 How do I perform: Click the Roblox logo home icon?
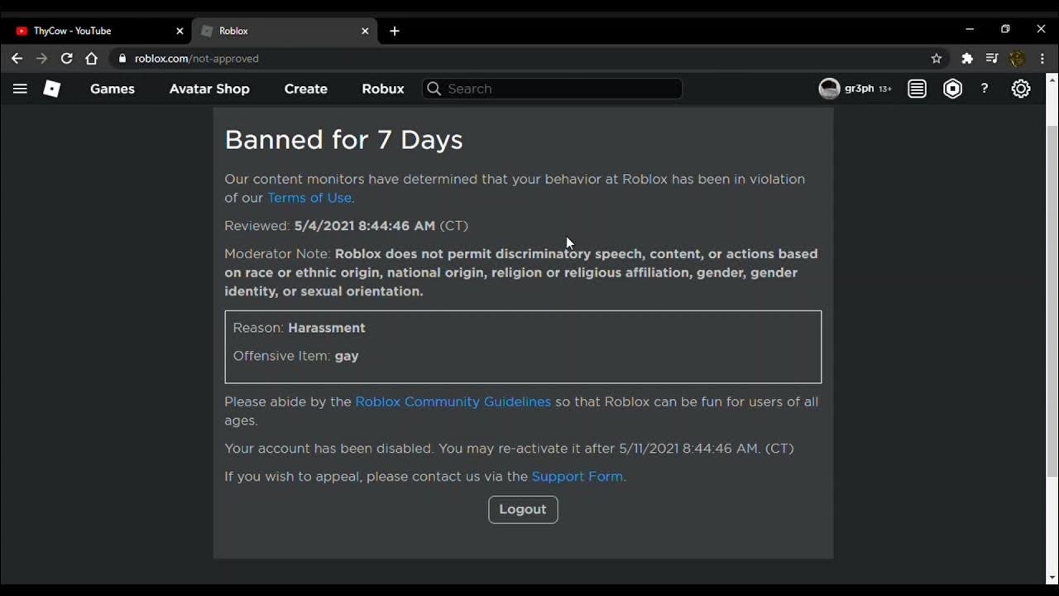pyautogui.click(x=52, y=89)
